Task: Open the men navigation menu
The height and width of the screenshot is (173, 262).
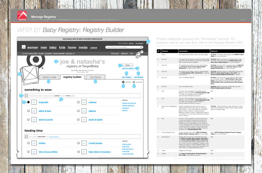Action: (x=44, y=47)
